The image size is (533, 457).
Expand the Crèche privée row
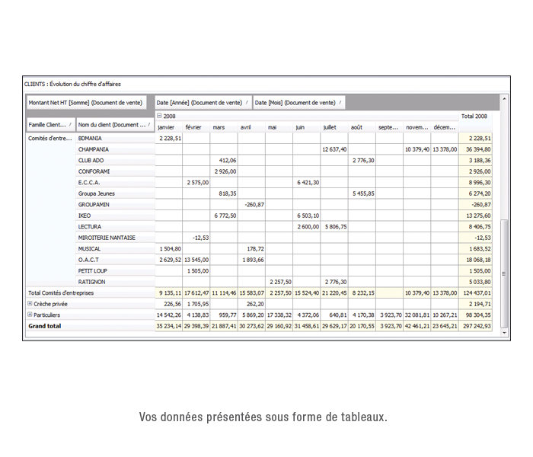click(x=30, y=303)
